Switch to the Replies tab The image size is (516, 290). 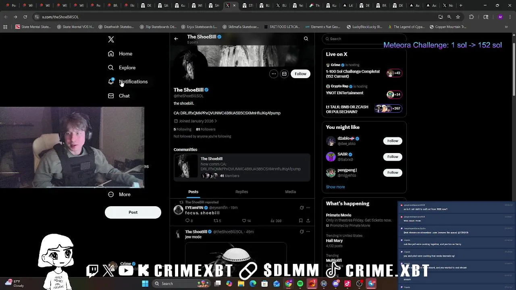(x=241, y=192)
